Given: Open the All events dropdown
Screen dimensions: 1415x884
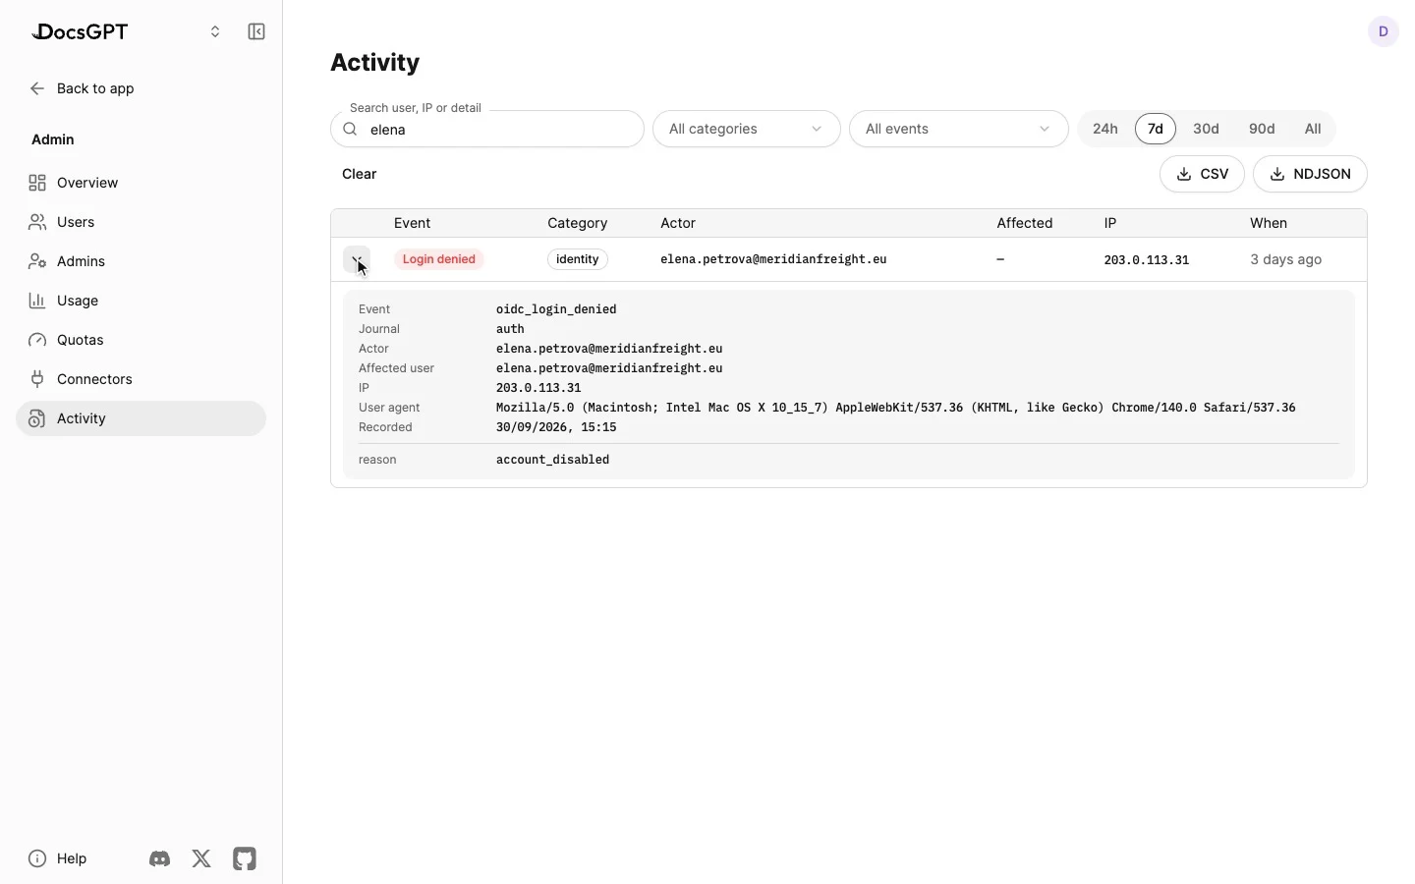Looking at the screenshot, I should [x=959, y=129].
